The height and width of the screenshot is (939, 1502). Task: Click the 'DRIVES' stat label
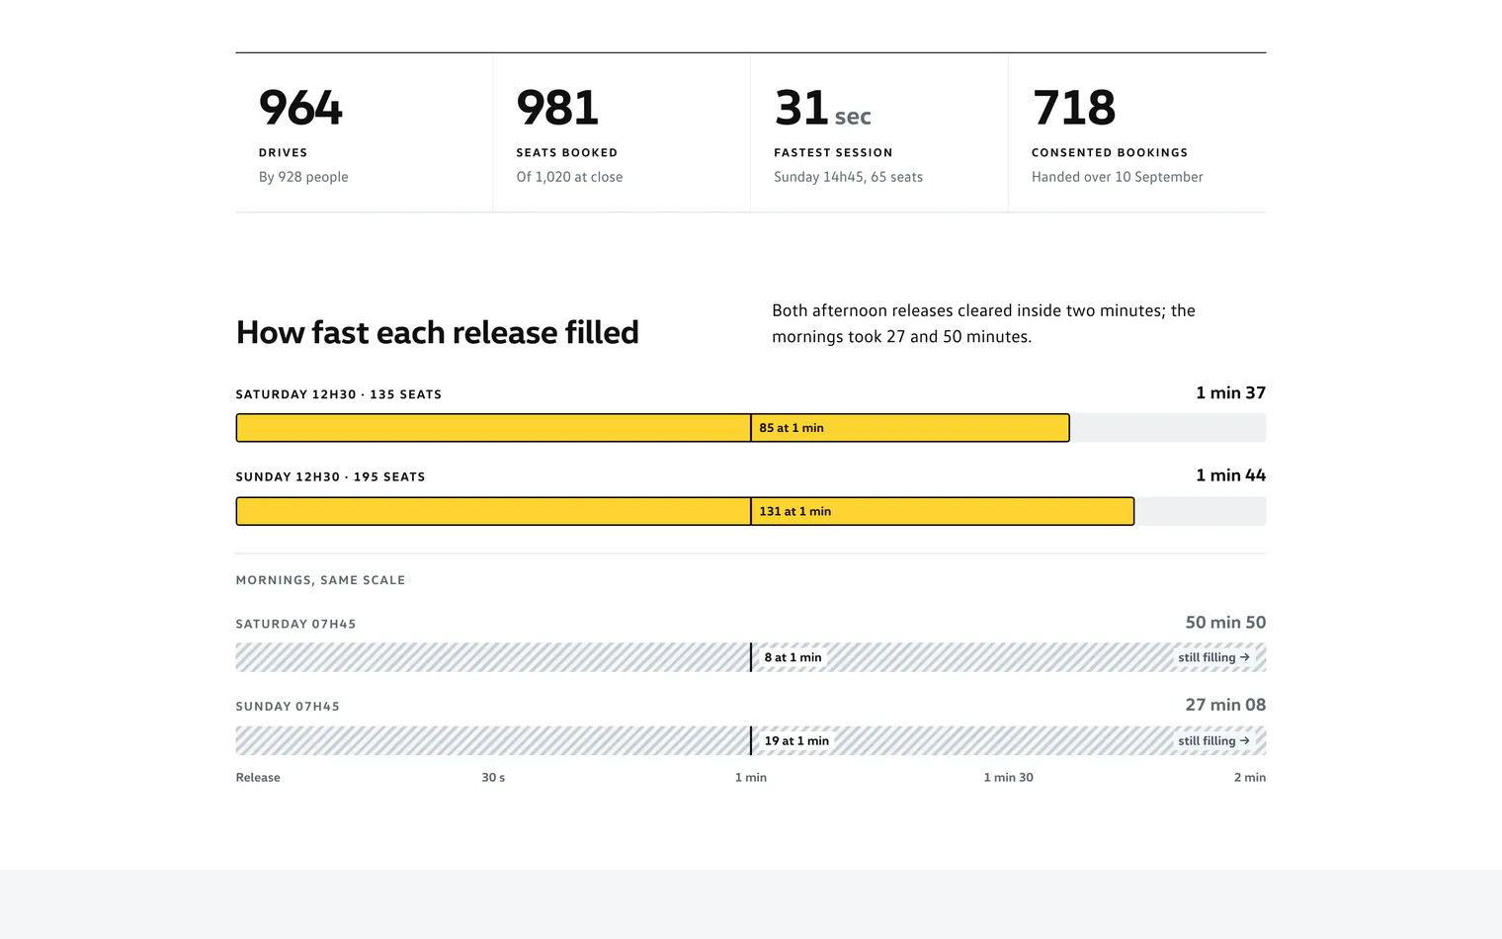(284, 153)
